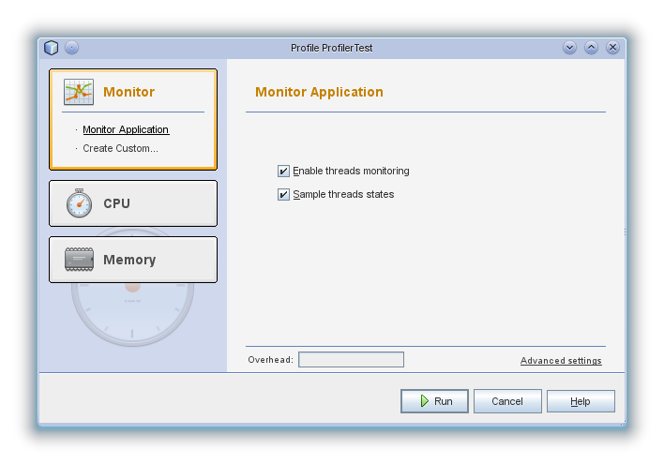Viewport: 664px width, 464px height.
Task: Click the Overhead indicator bar
Action: [351, 359]
